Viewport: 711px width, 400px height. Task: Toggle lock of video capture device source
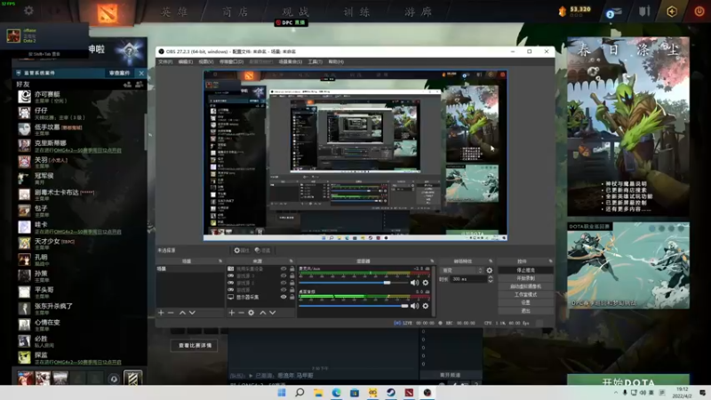tap(292, 269)
